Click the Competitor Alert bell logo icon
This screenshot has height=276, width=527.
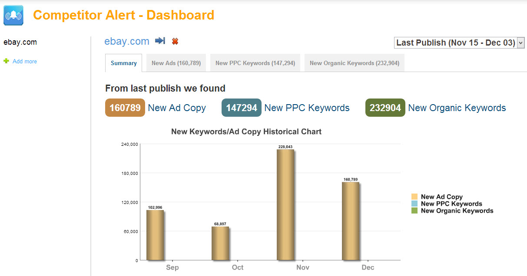coord(13,16)
